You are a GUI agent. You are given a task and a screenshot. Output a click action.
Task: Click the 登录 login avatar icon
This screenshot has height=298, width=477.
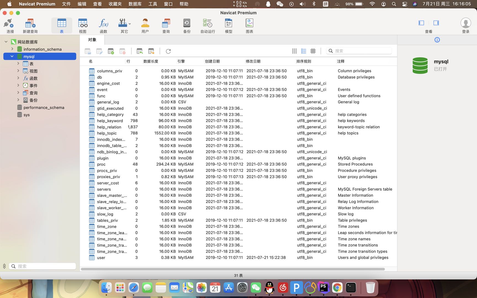tap(466, 23)
